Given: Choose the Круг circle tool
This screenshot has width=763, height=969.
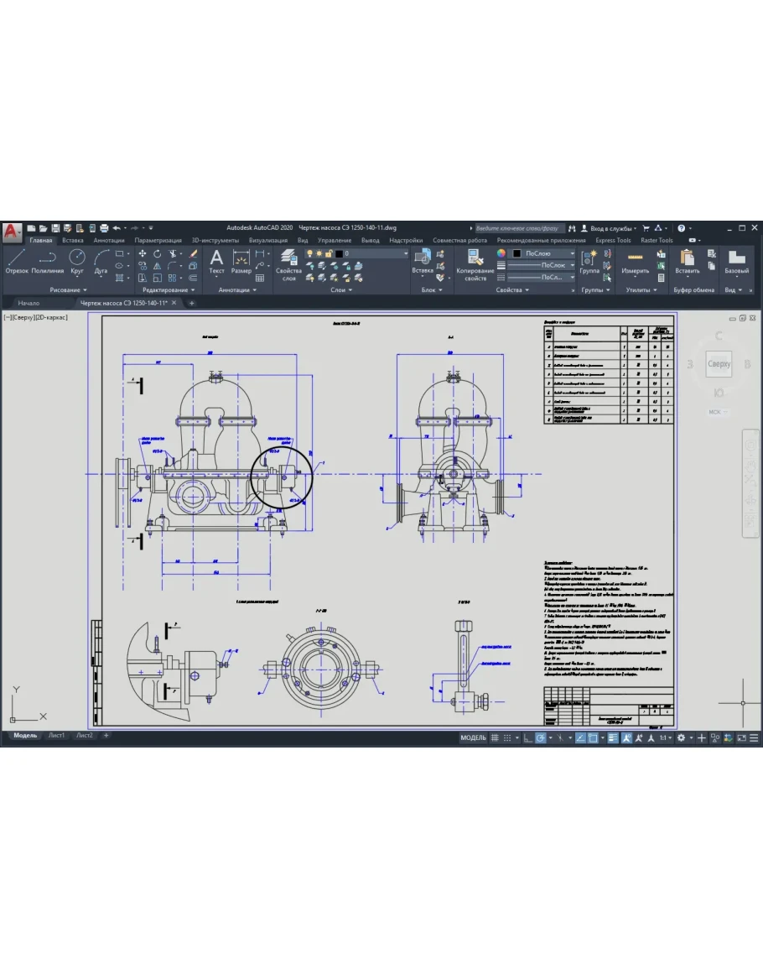Looking at the screenshot, I should (77, 260).
